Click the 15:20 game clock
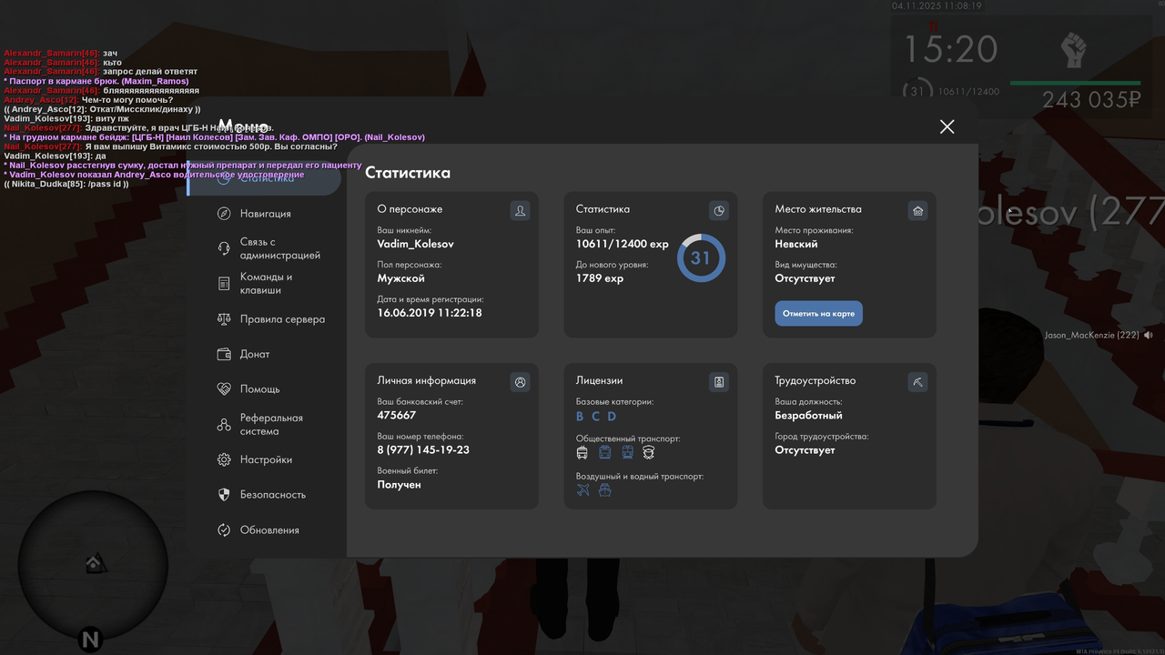The width and height of the screenshot is (1165, 655). tap(950, 49)
